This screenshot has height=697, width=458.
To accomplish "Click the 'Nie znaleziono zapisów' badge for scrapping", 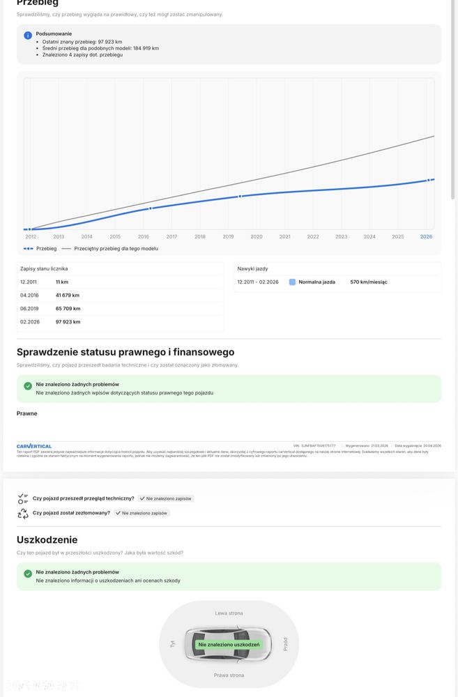I will click(142, 513).
